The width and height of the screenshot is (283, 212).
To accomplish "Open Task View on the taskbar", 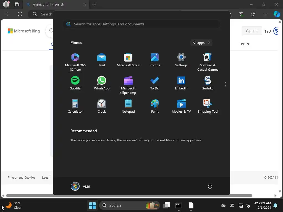I will [167, 205].
